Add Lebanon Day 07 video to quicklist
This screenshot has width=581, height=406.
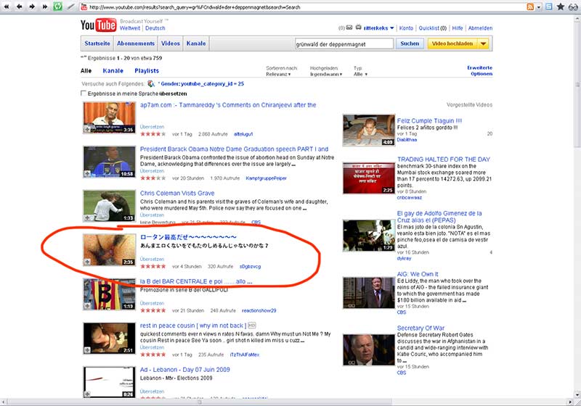click(86, 394)
